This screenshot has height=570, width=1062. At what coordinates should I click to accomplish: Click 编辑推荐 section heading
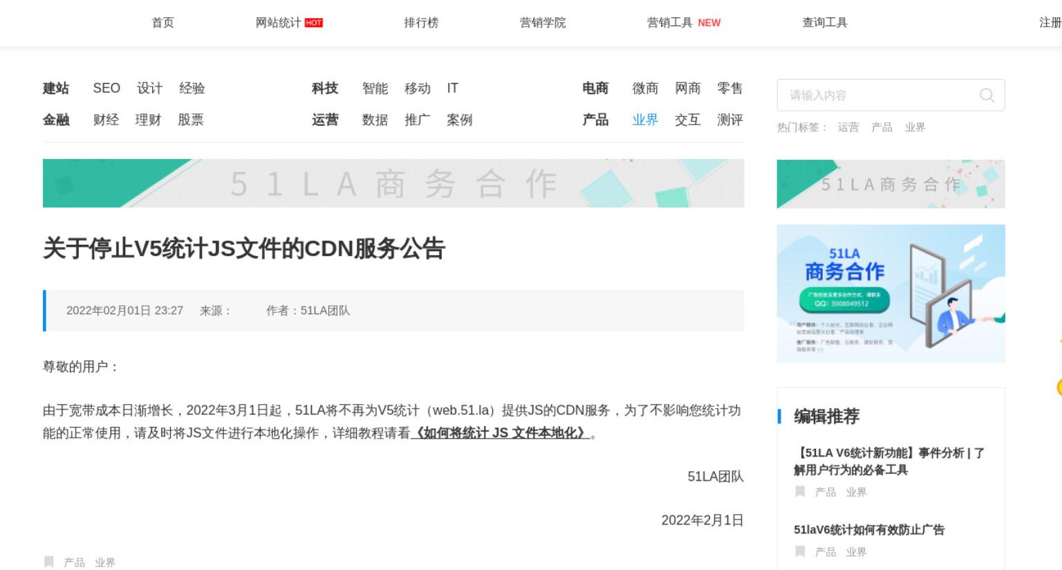[826, 416]
